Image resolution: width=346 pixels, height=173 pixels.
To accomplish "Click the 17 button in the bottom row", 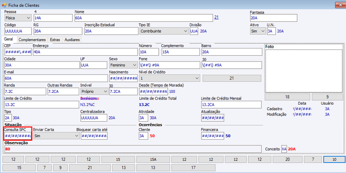I will pos(193,168).
